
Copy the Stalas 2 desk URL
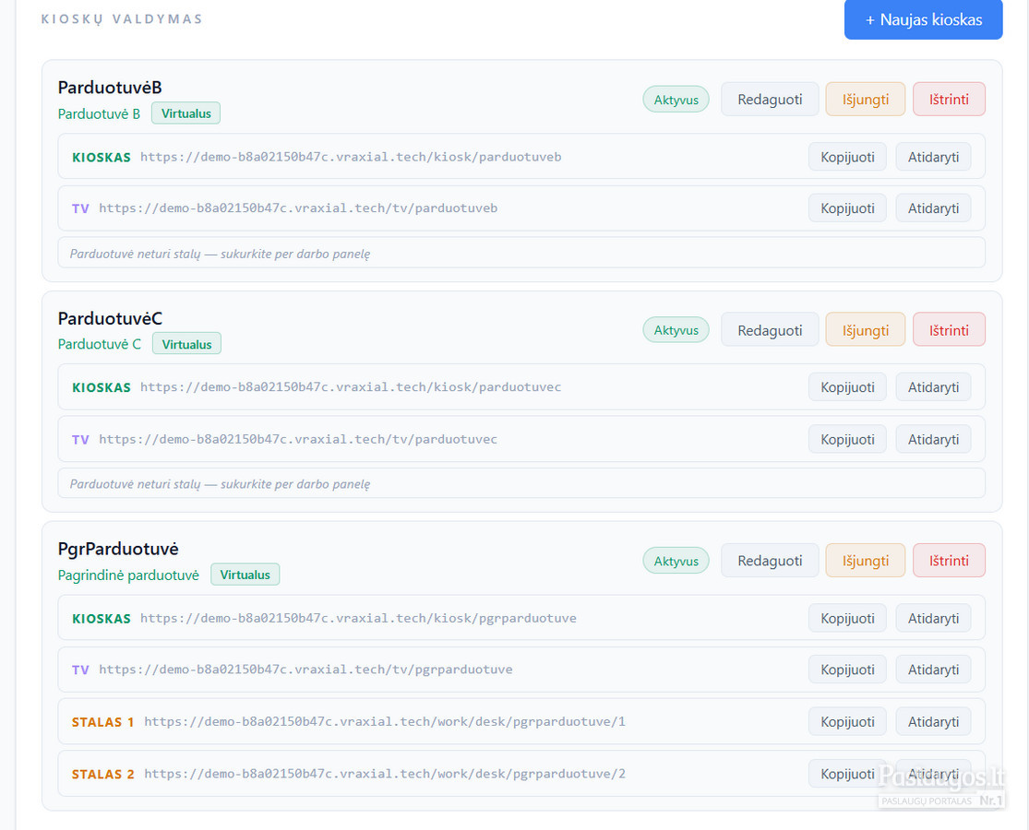point(847,774)
